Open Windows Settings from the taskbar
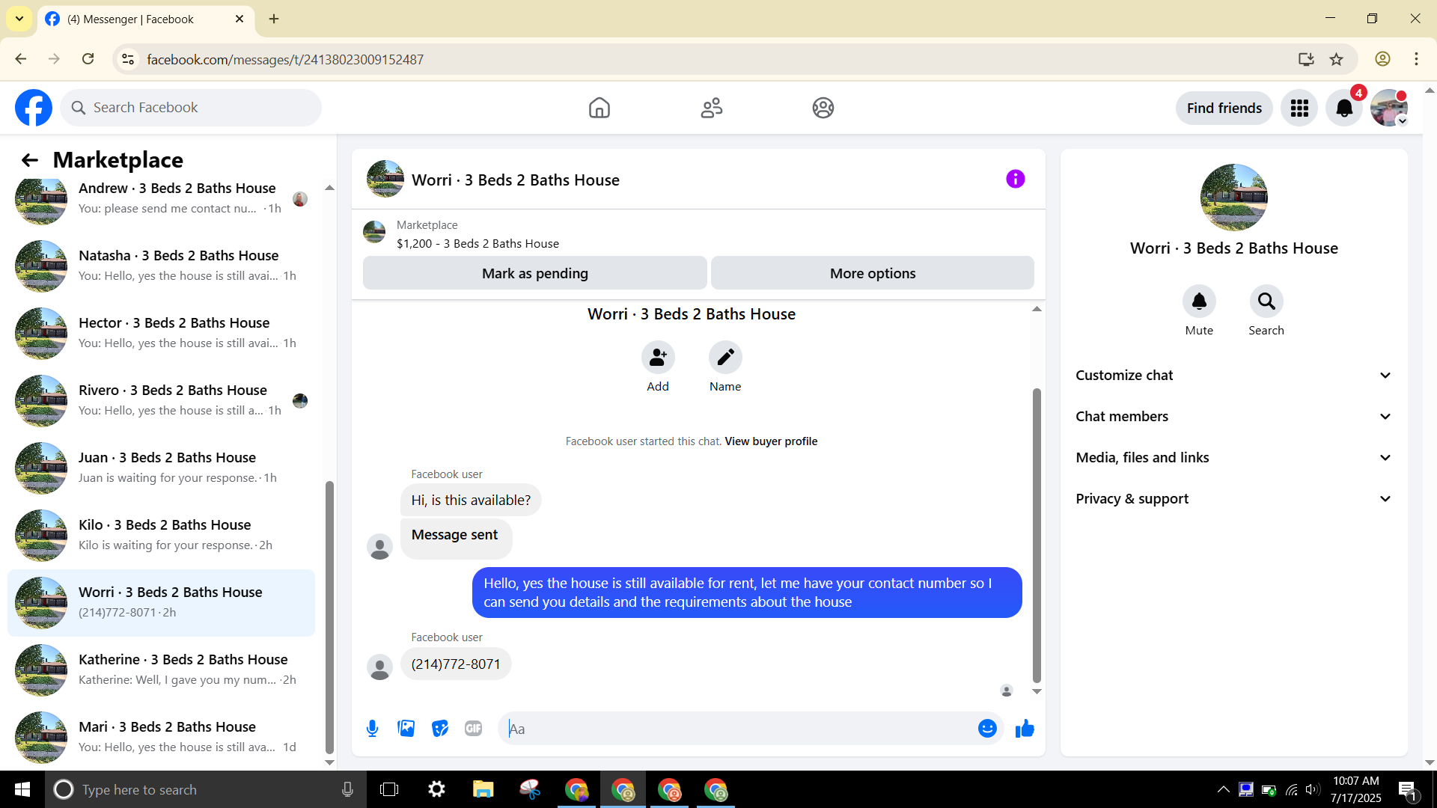1437x808 pixels. pyautogui.click(x=436, y=789)
